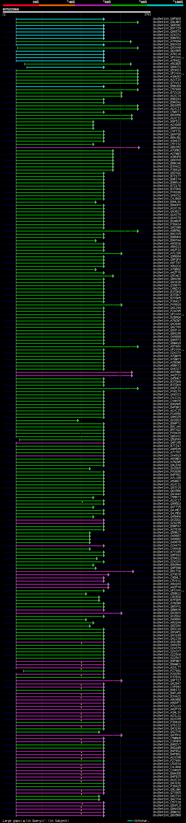The height and width of the screenshot is (823, 186).
Task: Open hit UniRef100_O24371
Action: pos(167,35)
